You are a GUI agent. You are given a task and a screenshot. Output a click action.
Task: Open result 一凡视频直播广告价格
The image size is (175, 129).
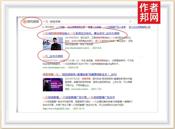[x=79, y=97]
